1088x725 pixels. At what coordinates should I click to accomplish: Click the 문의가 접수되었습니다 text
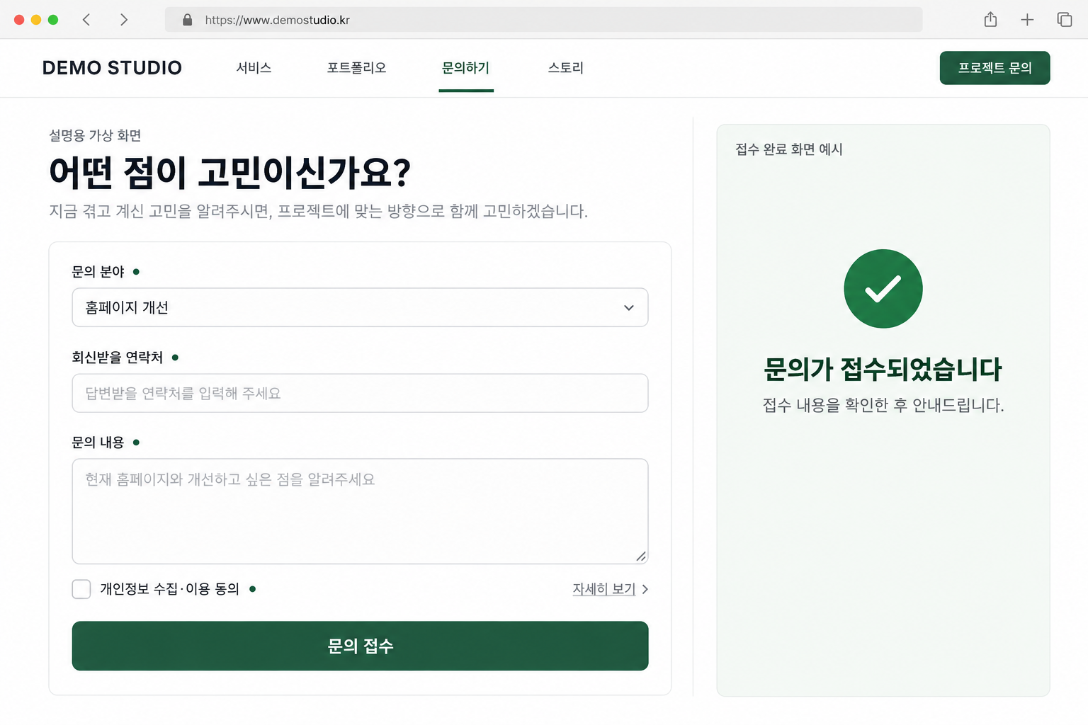pos(883,369)
